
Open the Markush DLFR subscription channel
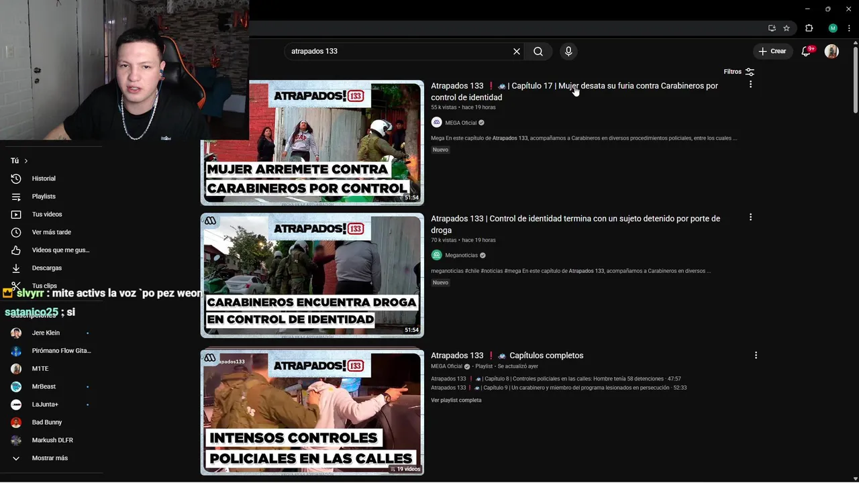point(51,440)
